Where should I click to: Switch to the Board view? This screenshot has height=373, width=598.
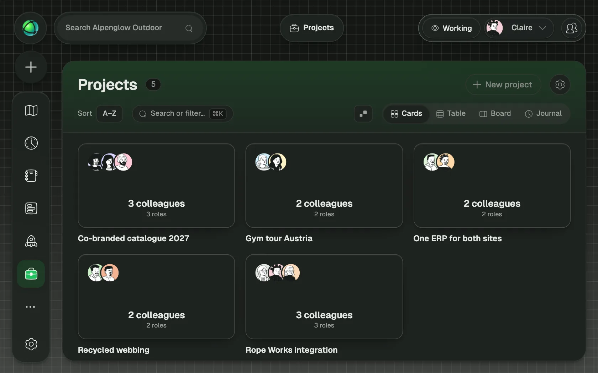point(495,114)
